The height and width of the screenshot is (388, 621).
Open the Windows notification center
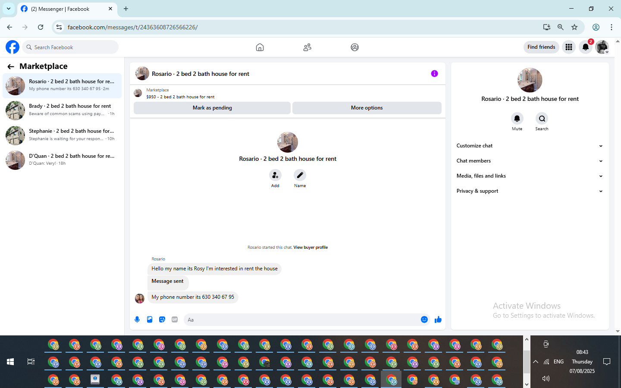(607, 362)
